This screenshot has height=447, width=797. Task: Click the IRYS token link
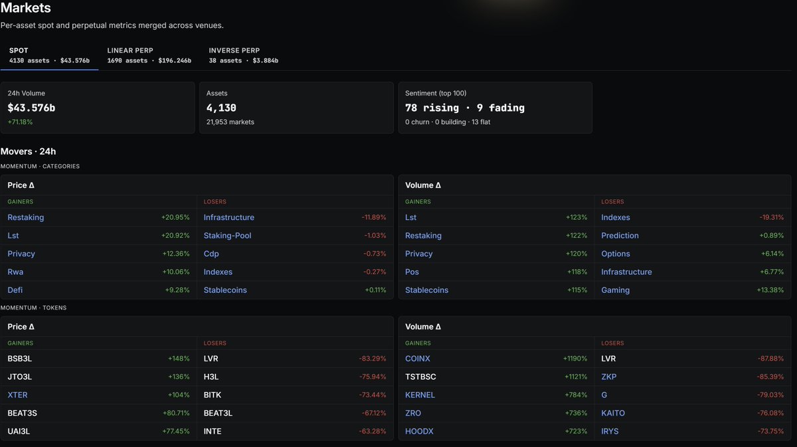[x=610, y=431]
